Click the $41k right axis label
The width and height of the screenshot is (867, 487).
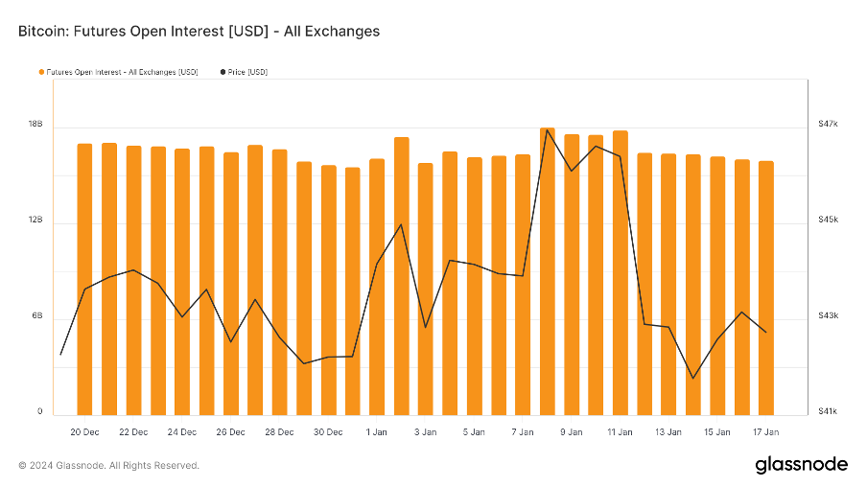pos(828,412)
